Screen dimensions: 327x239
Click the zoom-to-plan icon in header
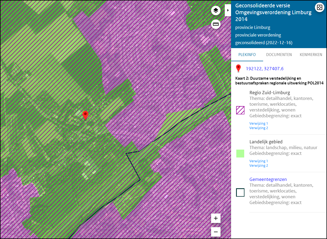[319, 7]
